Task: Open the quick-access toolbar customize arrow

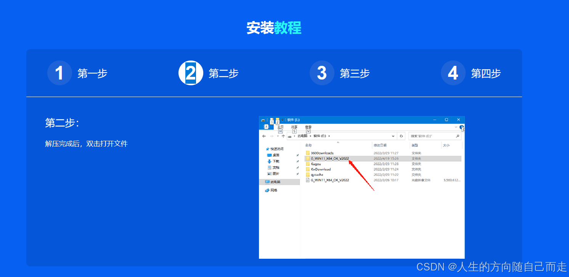Action: [x=283, y=120]
